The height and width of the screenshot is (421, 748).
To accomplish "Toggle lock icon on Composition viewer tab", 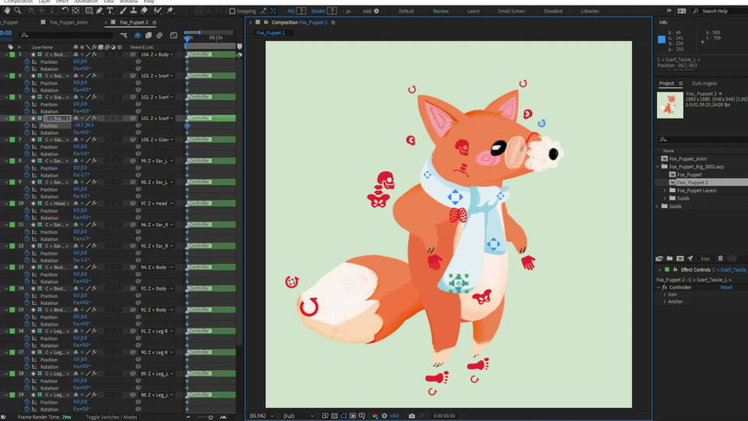I will [266, 22].
